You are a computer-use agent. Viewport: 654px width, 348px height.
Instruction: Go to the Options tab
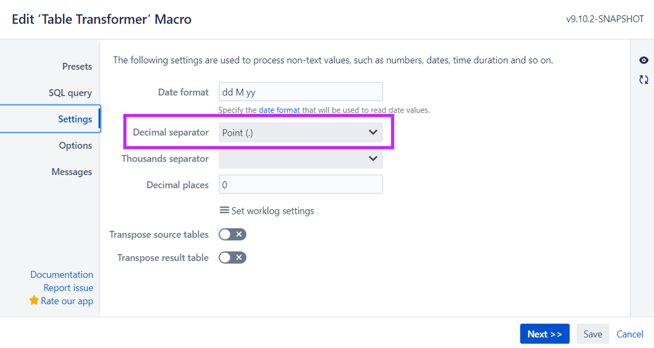coord(75,145)
